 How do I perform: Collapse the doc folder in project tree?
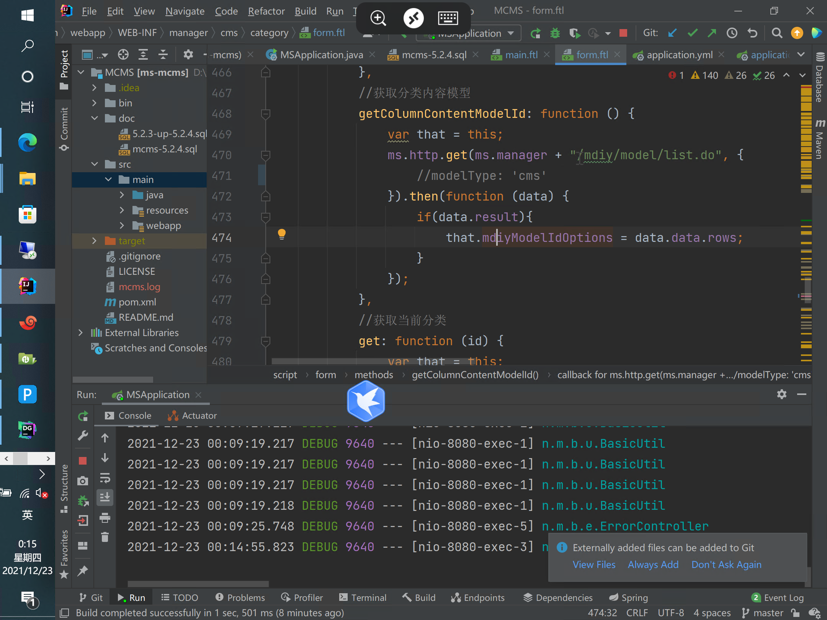[95, 118]
